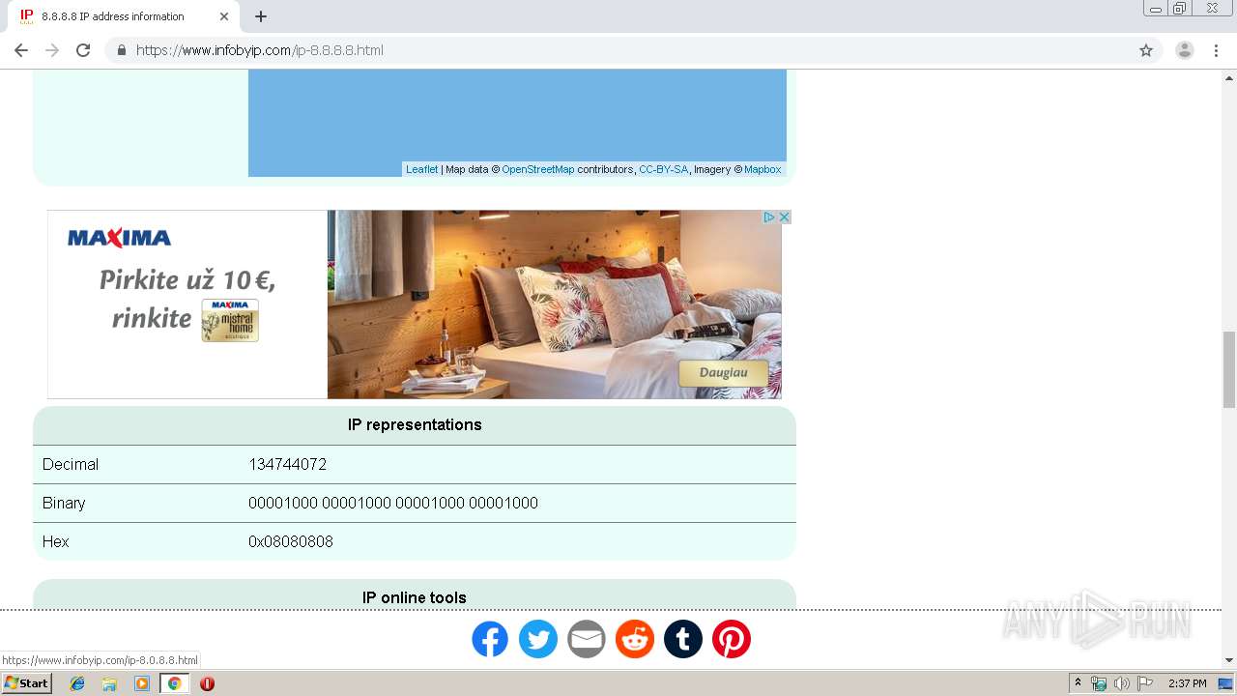This screenshot has height=696, width=1237.
Task: Select the hex value 0x08080808
Action: click(291, 541)
